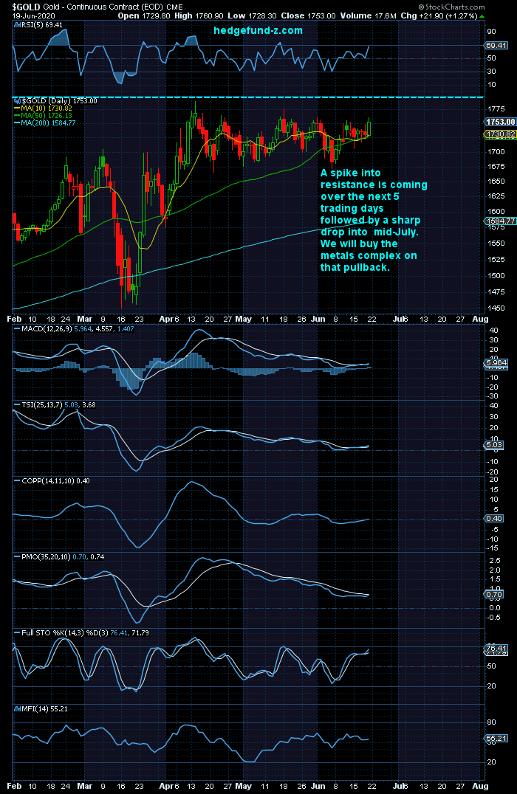
Task: Click the RSI(5) 69.41 panel label
Action: coord(42,25)
